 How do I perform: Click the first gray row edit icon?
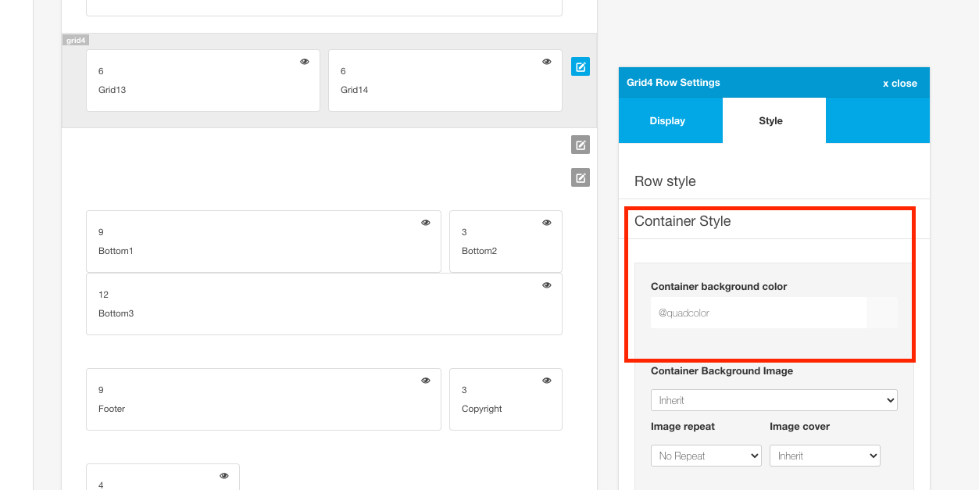(x=580, y=145)
